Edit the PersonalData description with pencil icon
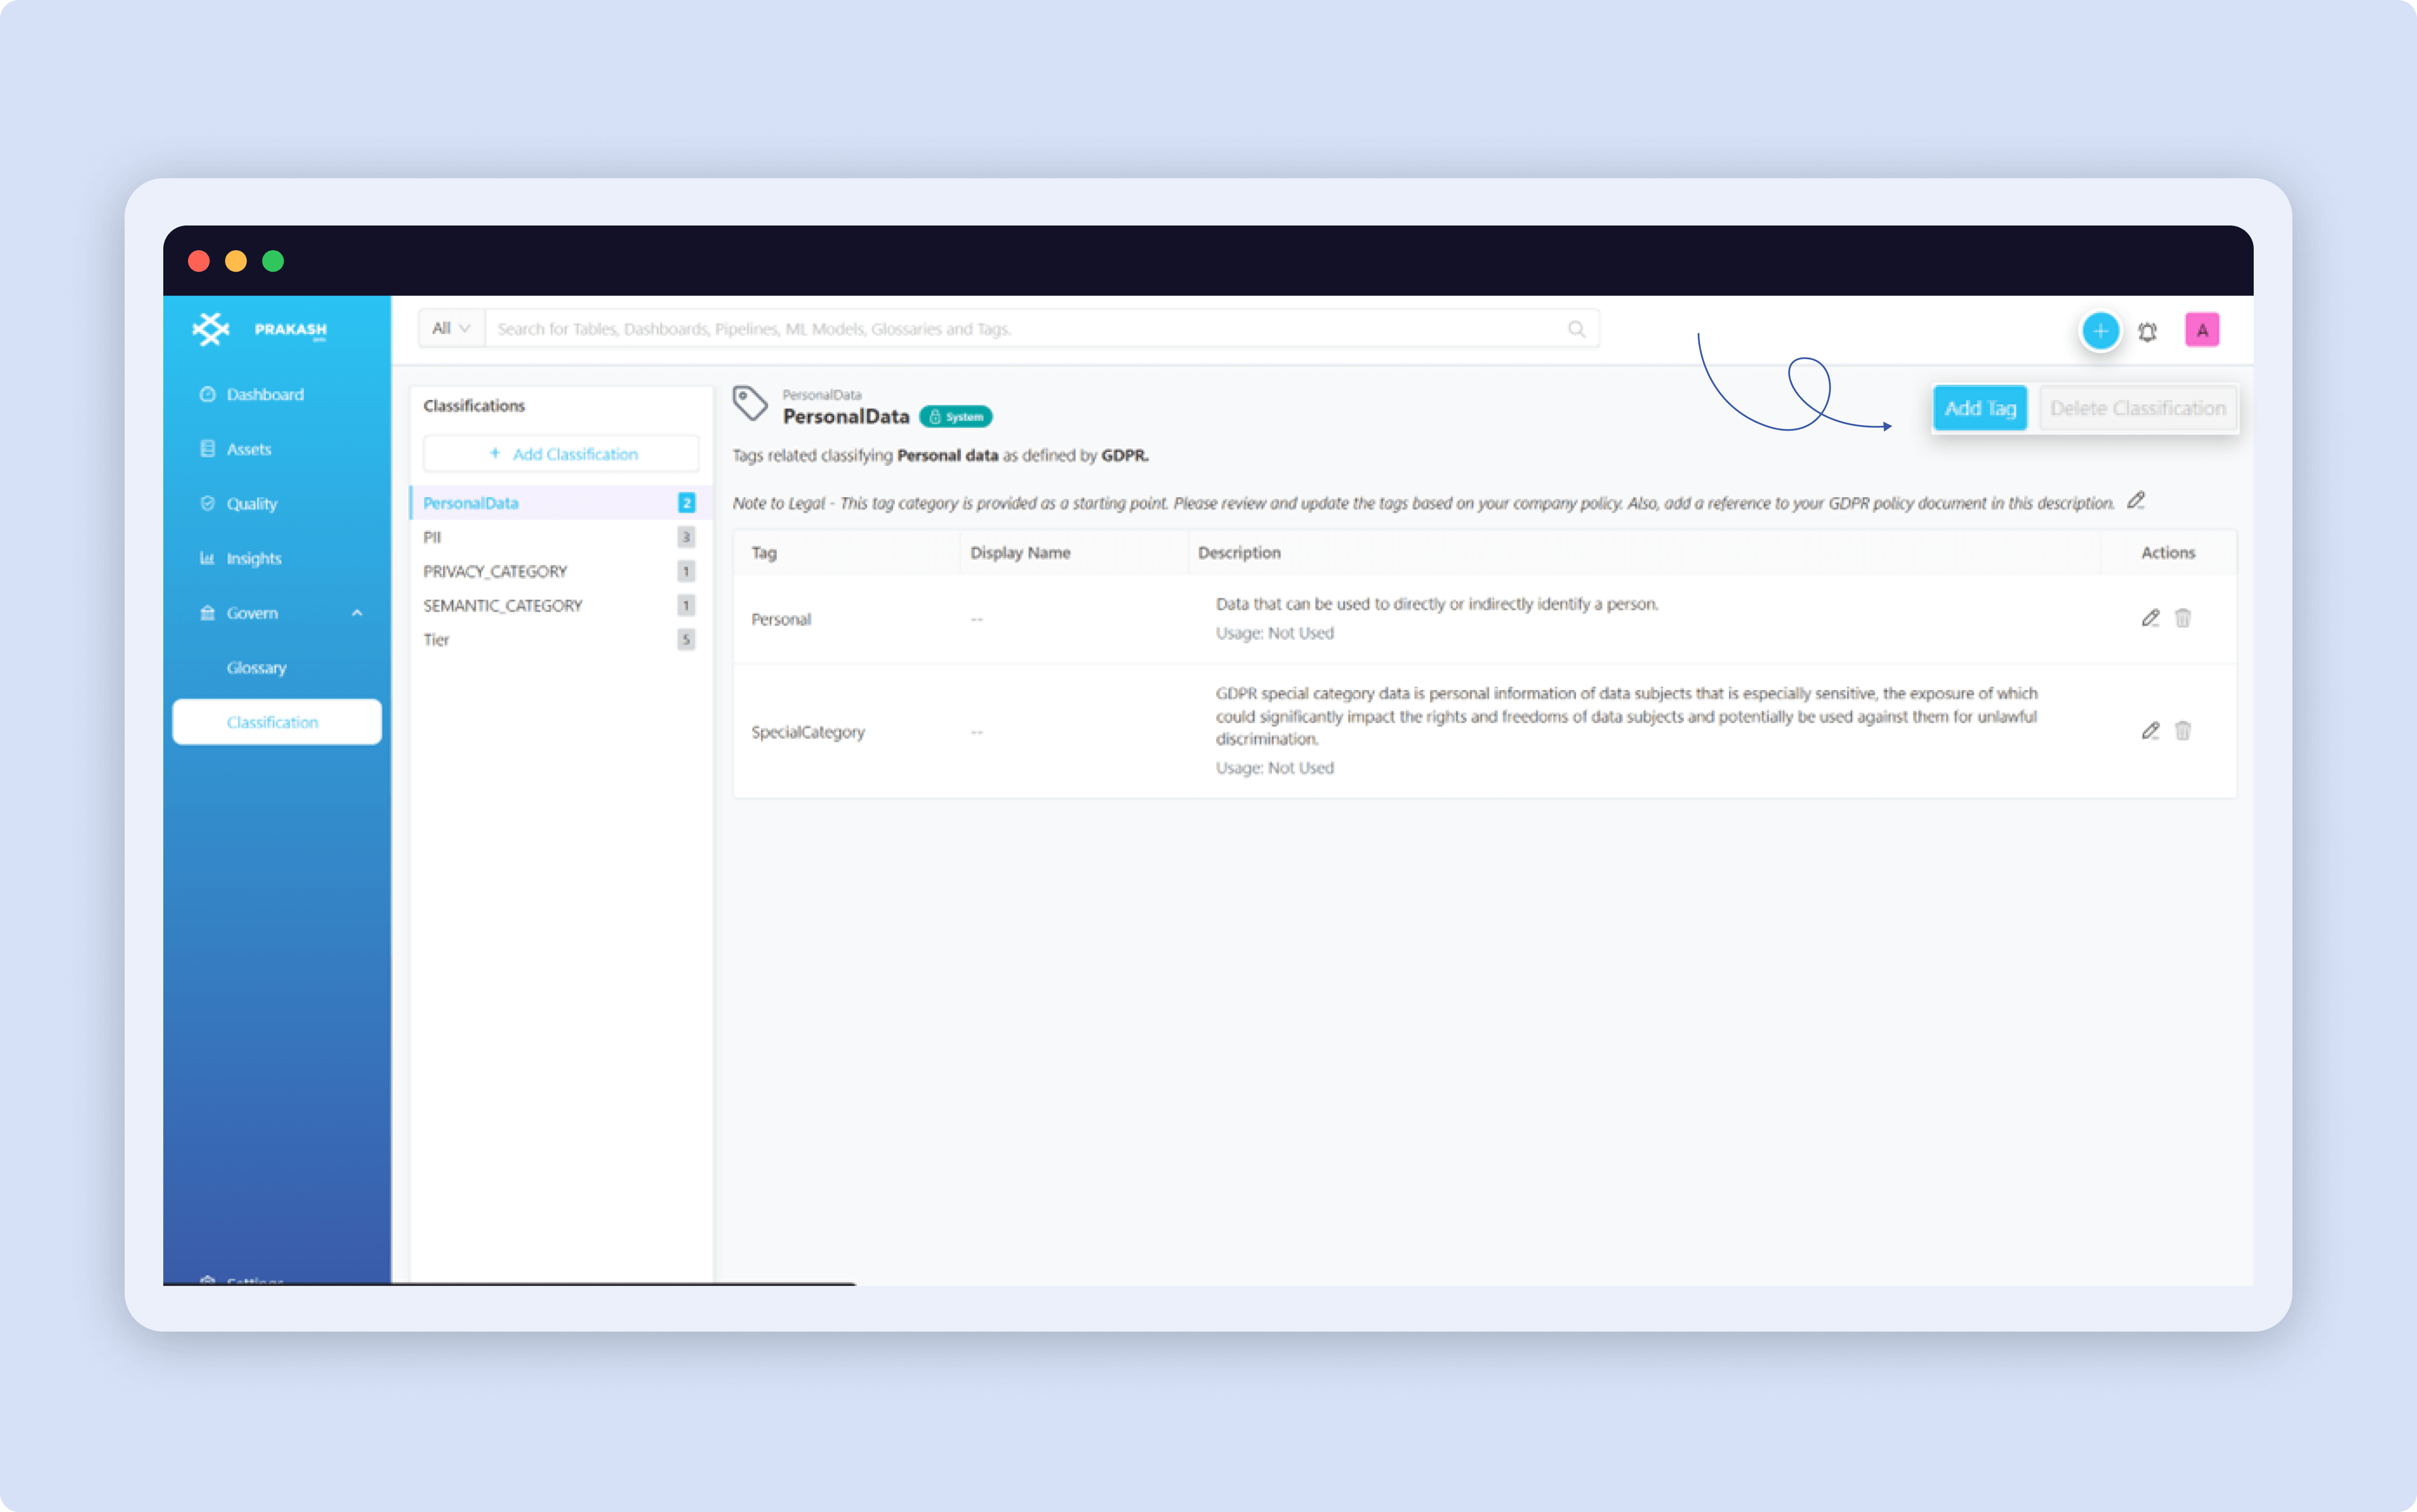This screenshot has height=1512, width=2417. 2137,500
